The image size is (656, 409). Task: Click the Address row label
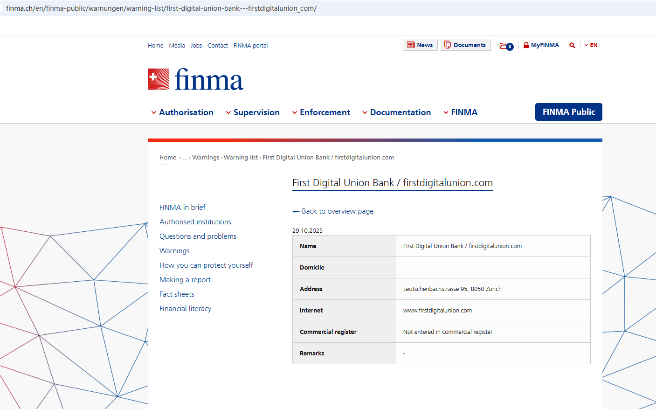point(311,289)
